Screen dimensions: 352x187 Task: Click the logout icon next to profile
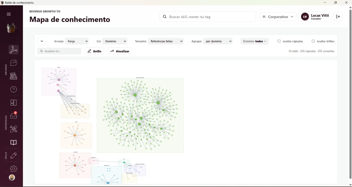(x=338, y=17)
